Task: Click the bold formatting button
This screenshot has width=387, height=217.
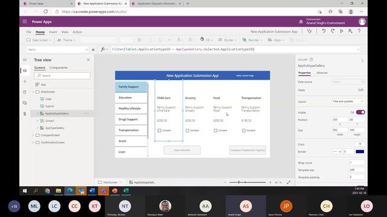Action: tap(139, 40)
